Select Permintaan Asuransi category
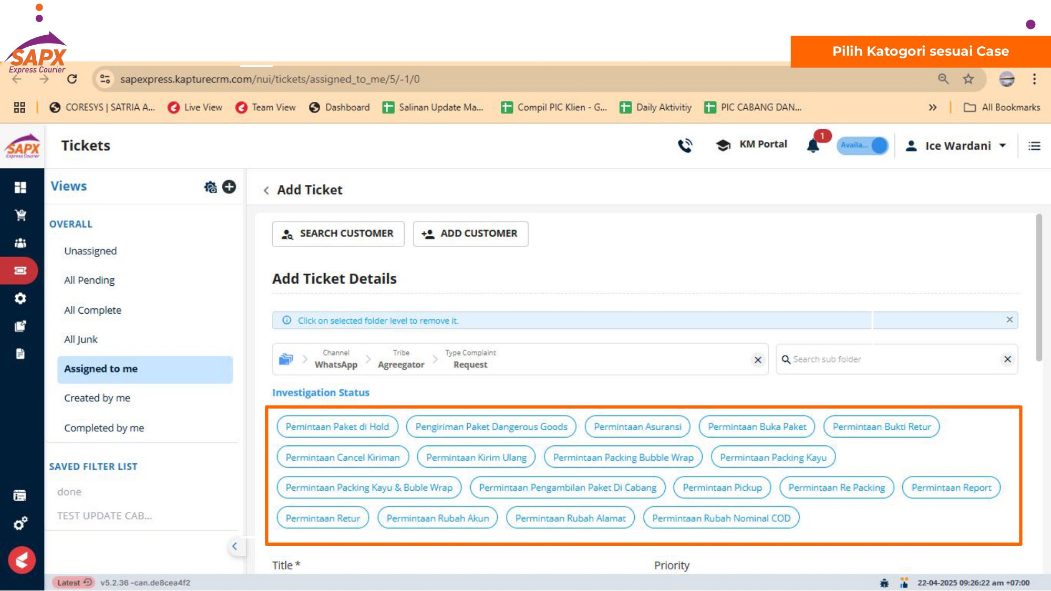The height and width of the screenshot is (591, 1051). click(637, 427)
